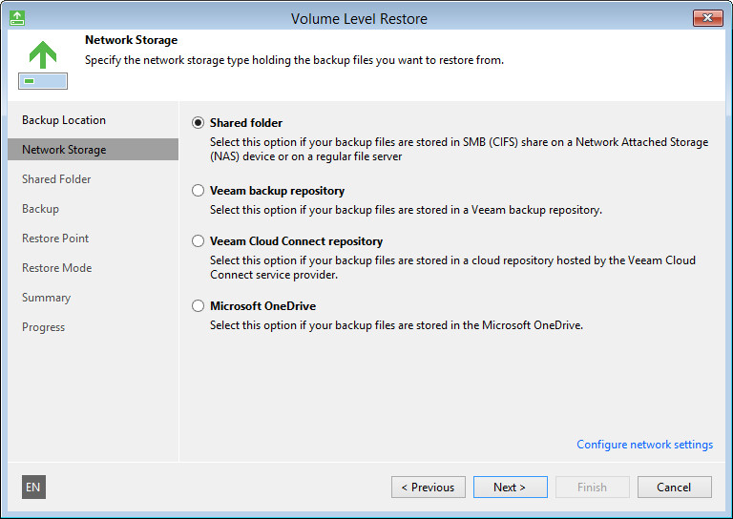Click the green restore arrow wizard icon
The width and height of the screenshot is (733, 519).
[42, 64]
